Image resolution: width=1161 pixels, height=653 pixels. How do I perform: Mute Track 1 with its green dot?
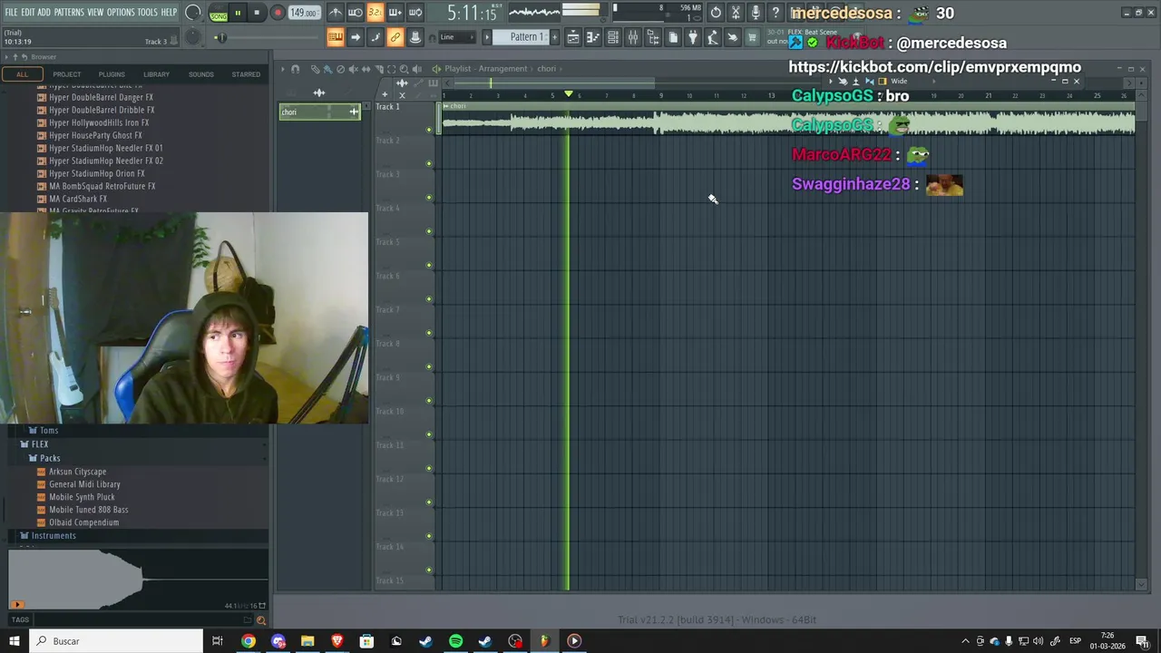coord(429,130)
